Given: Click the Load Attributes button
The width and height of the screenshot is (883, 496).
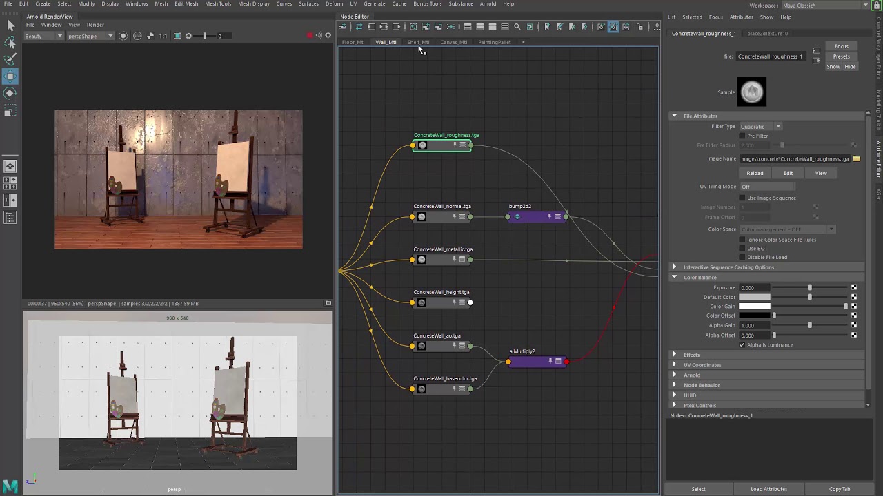Looking at the screenshot, I should 768,489.
